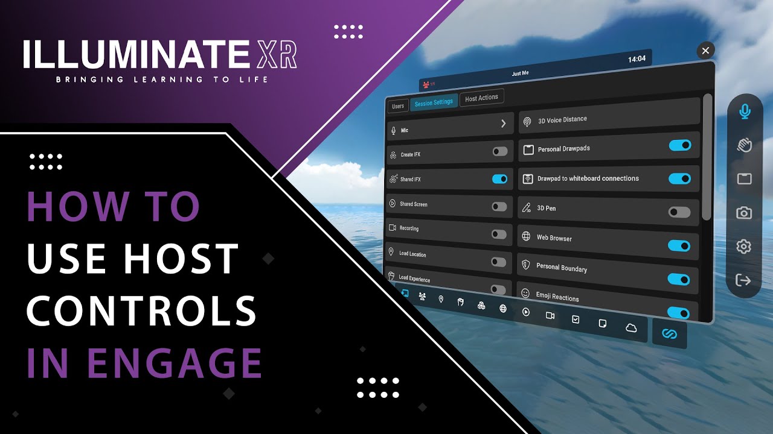Mute microphone using the sidebar mic icon
The image size is (773, 434).
pos(744,112)
